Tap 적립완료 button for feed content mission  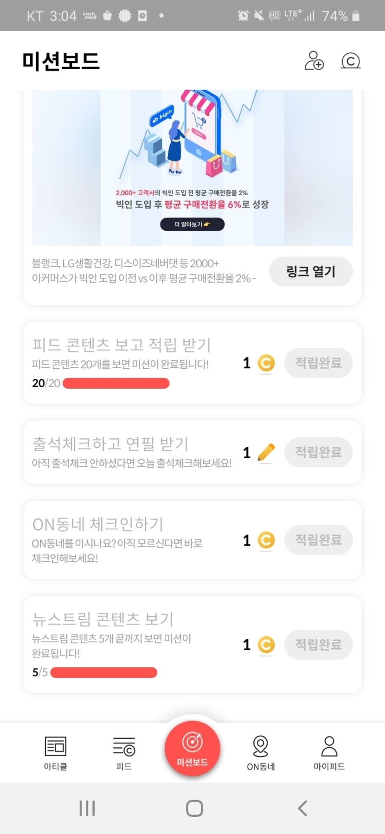click(318, 363)
